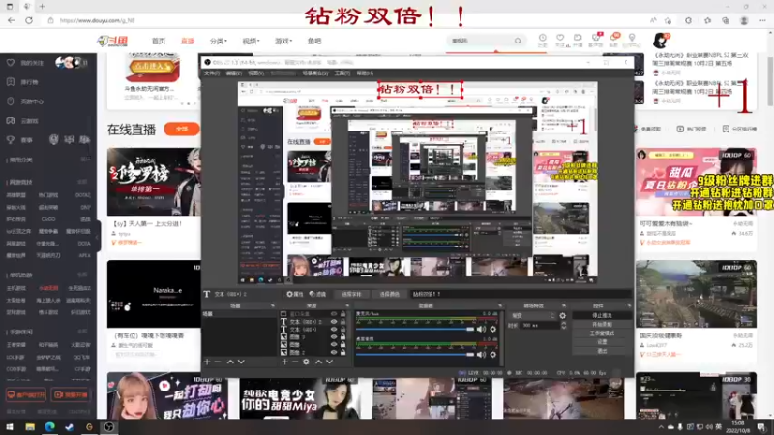
Task: Open Douyu messages icon with badge
Action: click(613, 40)
